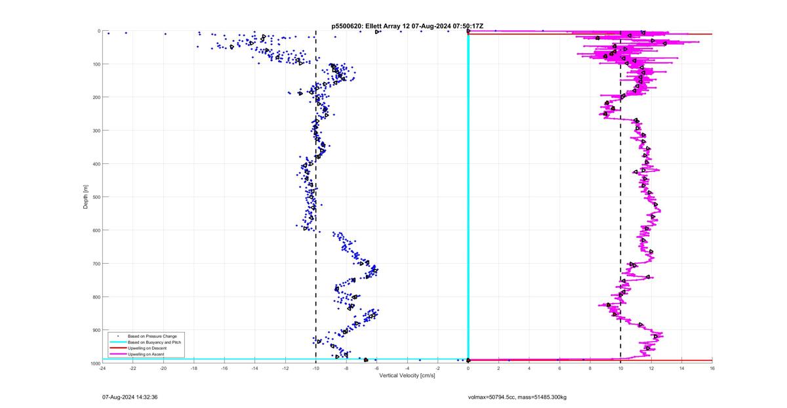The width and height of the screenshot is (787, 408).
Task: Click the '-8' velocity axis tick label
Action: pyautogui.click(x=346, y=368)
